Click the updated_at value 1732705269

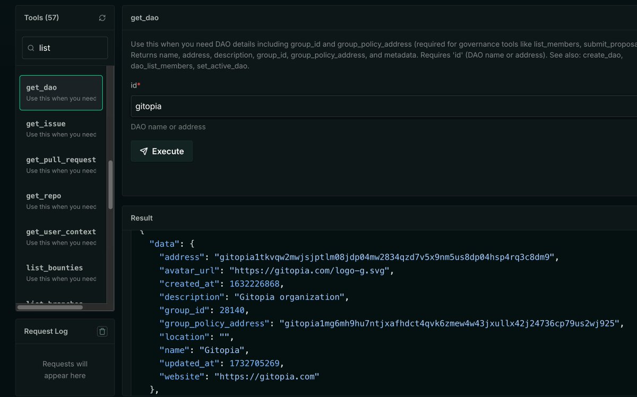(x=254, y=363)
